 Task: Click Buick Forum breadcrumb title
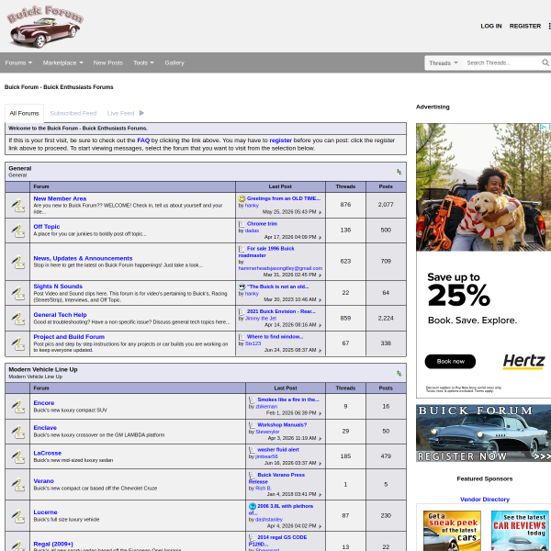pyautogui.click(x=59, y=87)
